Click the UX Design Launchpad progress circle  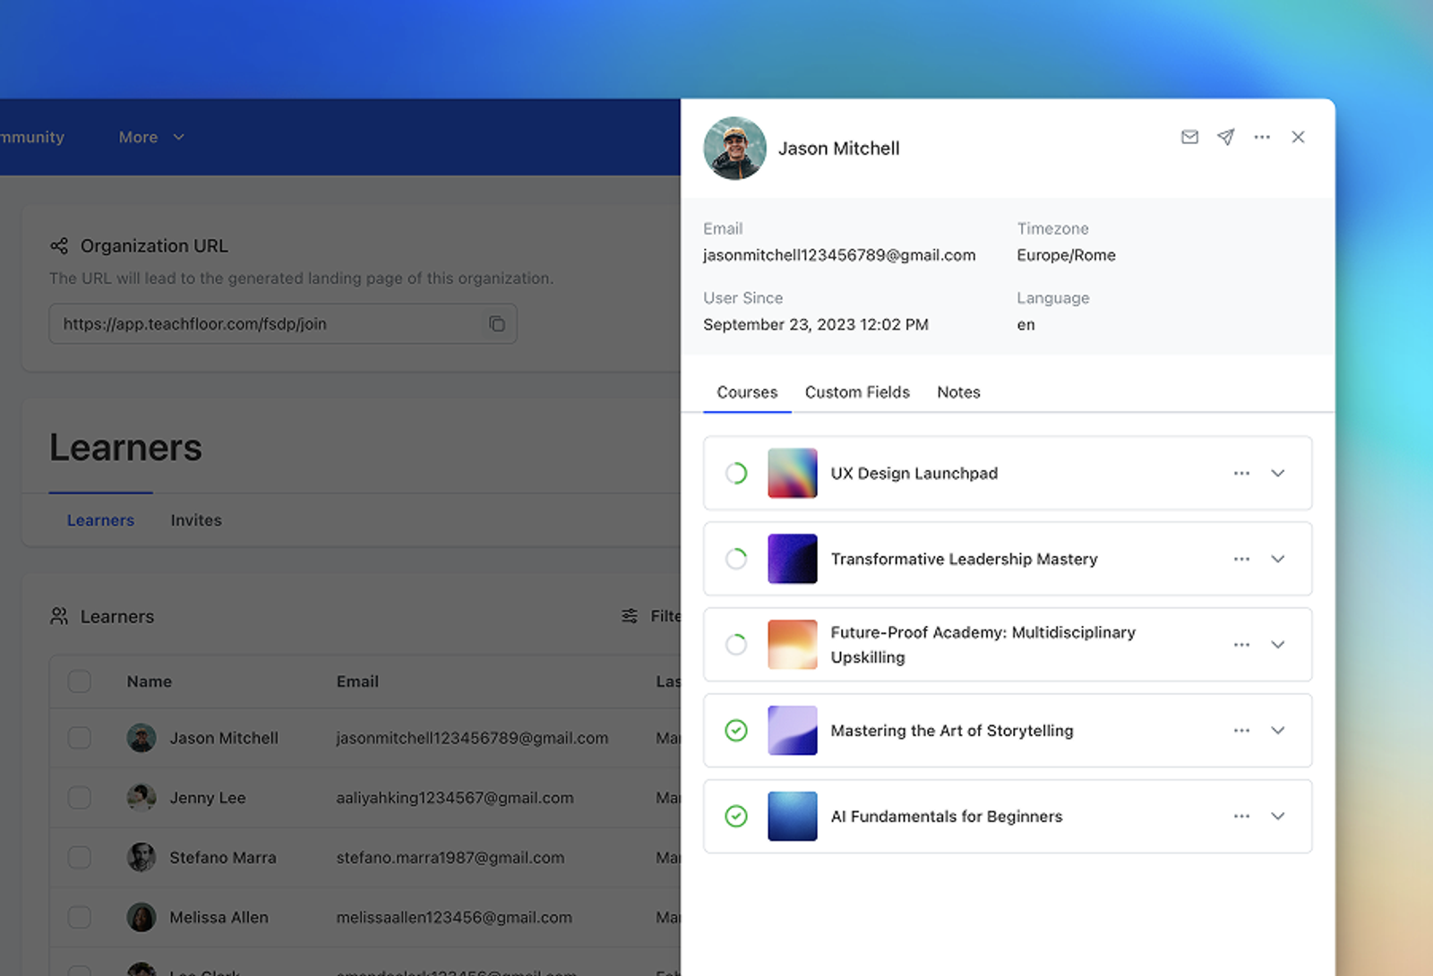point(736,473)
